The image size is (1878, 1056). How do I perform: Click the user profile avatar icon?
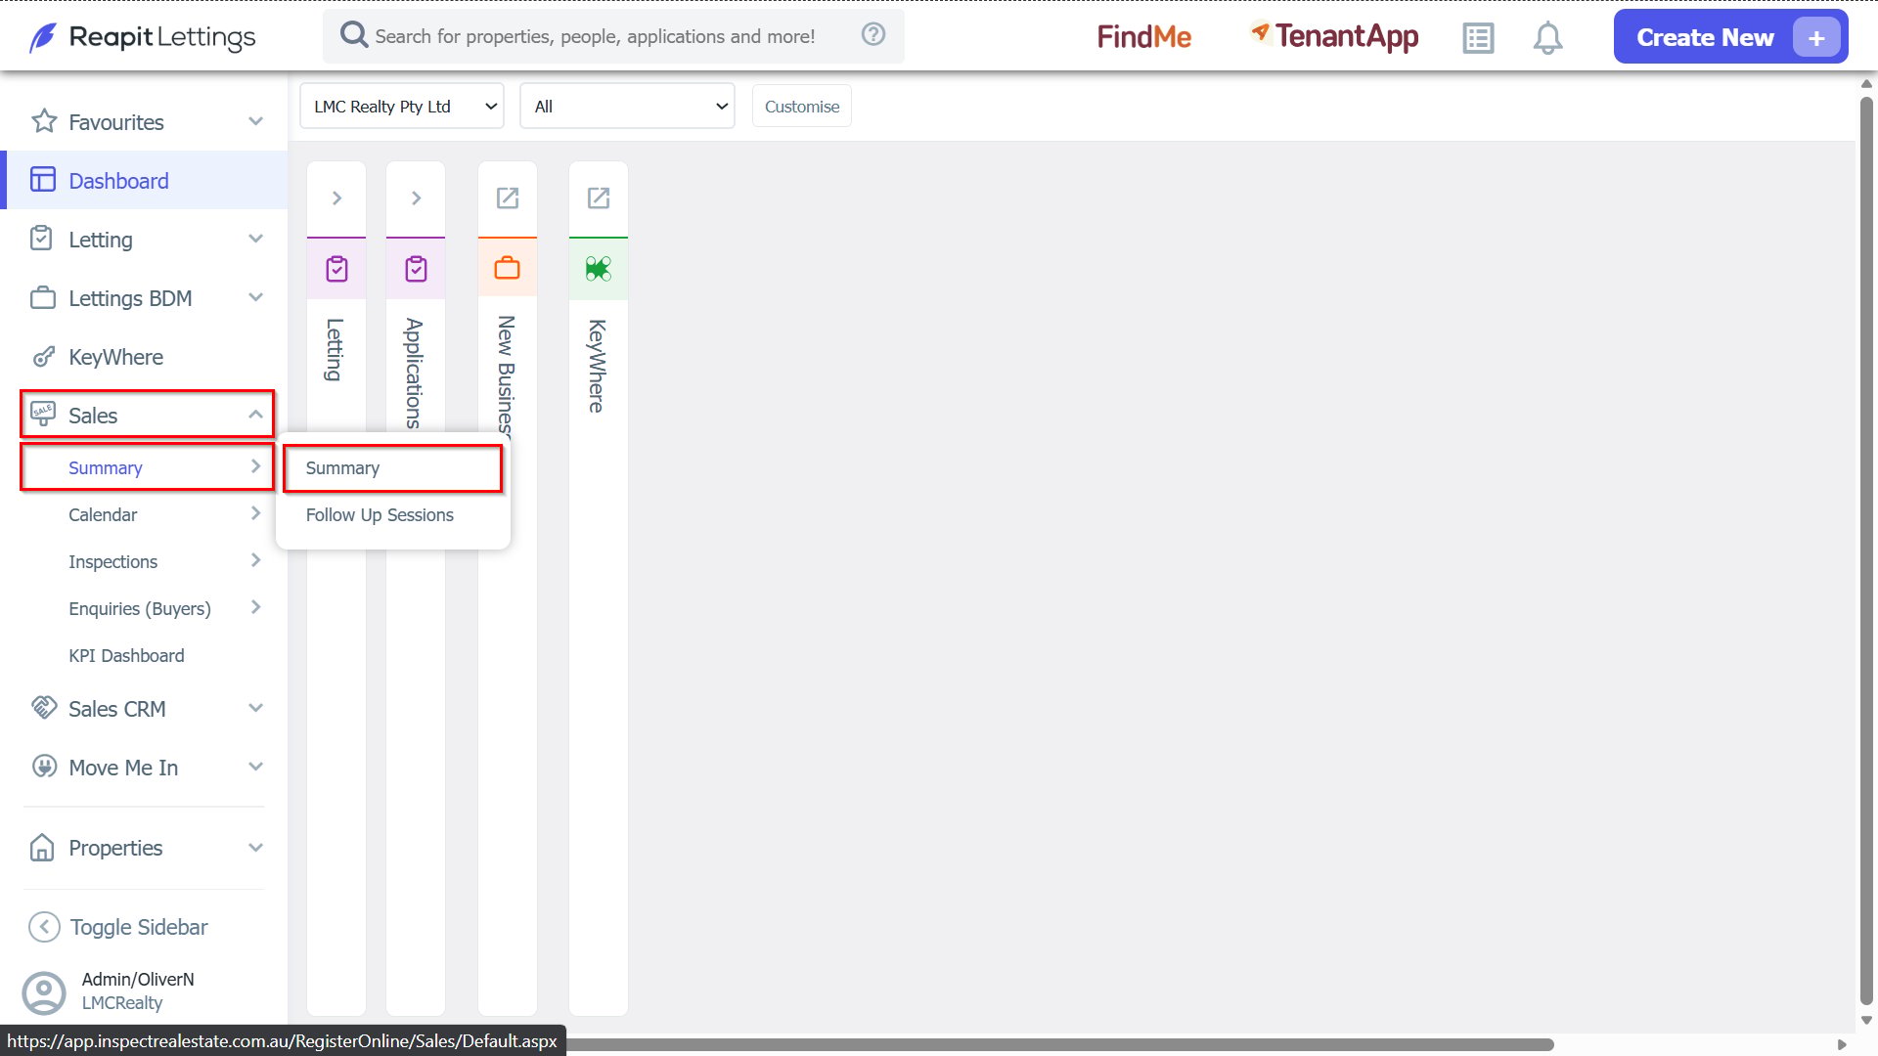[x=44, y=992]
